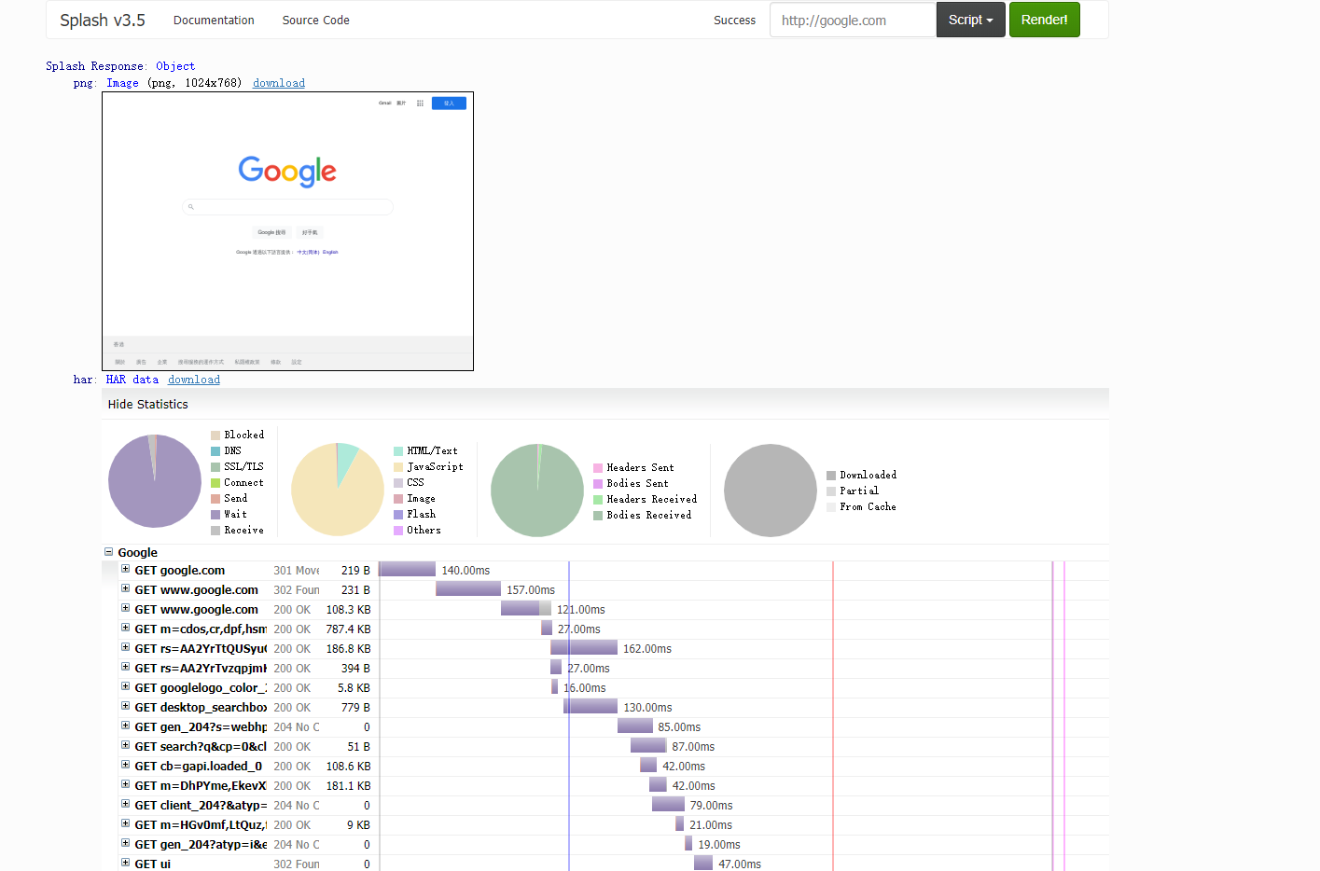This screenshot has width=1320, height=871.
Task: Click the Splash Response Object text
Action: pyautogui.click(x=120, y=66)
